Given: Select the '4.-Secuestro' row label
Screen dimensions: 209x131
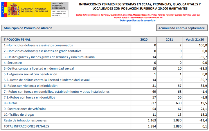Looking at the screenshot, I should point(13,63).
